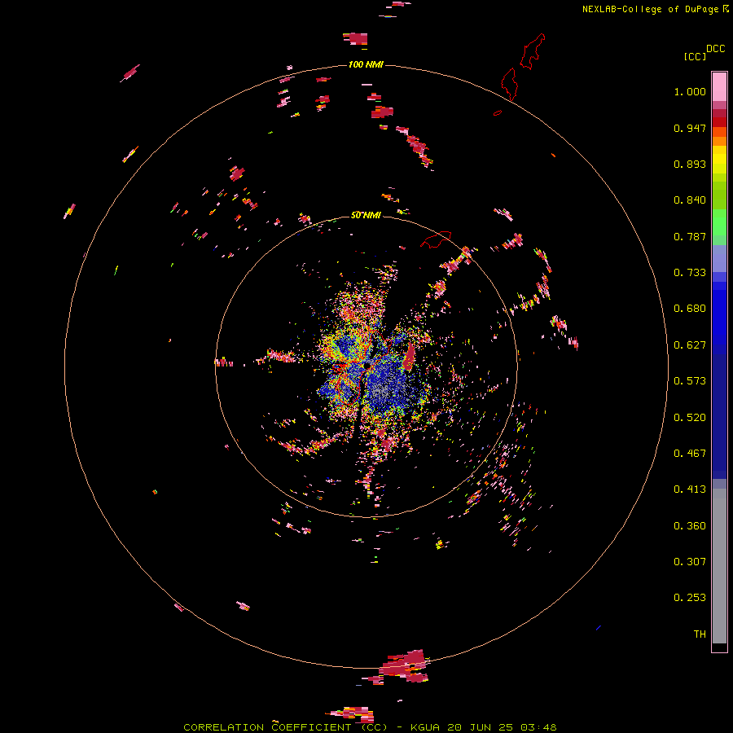Click the 0.840 scale value
The image size is (733, 733).
click(x=690, y=200)
